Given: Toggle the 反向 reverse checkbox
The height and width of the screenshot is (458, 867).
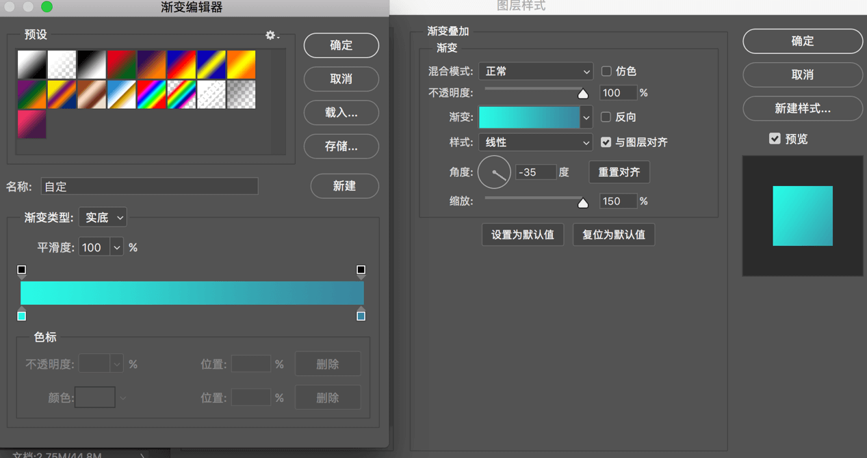Looking at the screenshot, I should click(x=606, y=117).
